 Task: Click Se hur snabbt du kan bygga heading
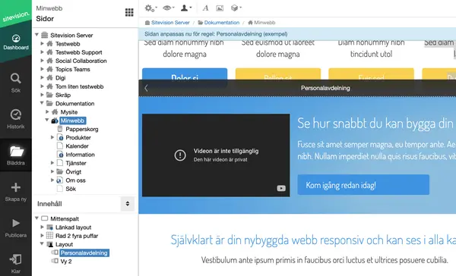coord(376,124)
